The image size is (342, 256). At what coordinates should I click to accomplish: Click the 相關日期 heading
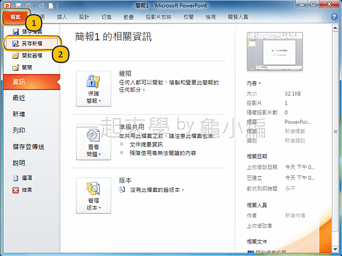pos(256,156)
